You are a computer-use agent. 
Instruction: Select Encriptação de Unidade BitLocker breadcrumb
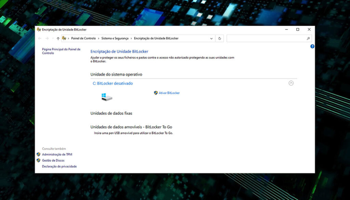(x=156, y=38)
